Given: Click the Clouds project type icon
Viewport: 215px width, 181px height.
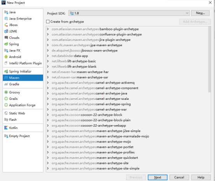Looking at the screenshot, I should coord(6,38).
